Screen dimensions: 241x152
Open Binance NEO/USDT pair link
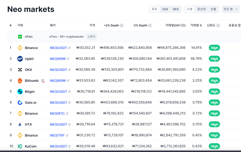tap(58, 48)
